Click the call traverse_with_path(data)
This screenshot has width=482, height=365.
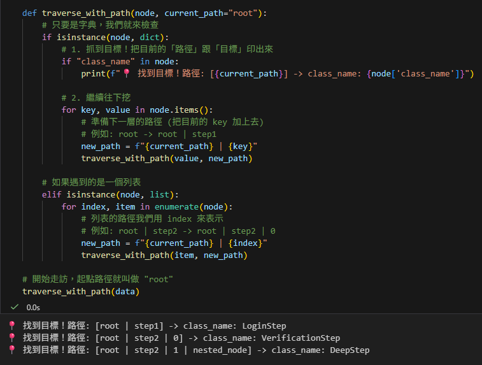click(81, 292)
